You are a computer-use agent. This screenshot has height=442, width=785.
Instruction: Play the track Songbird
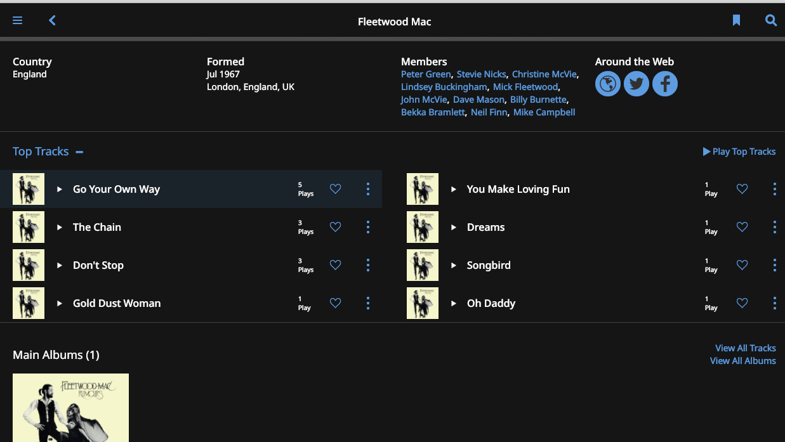[454, 265]
